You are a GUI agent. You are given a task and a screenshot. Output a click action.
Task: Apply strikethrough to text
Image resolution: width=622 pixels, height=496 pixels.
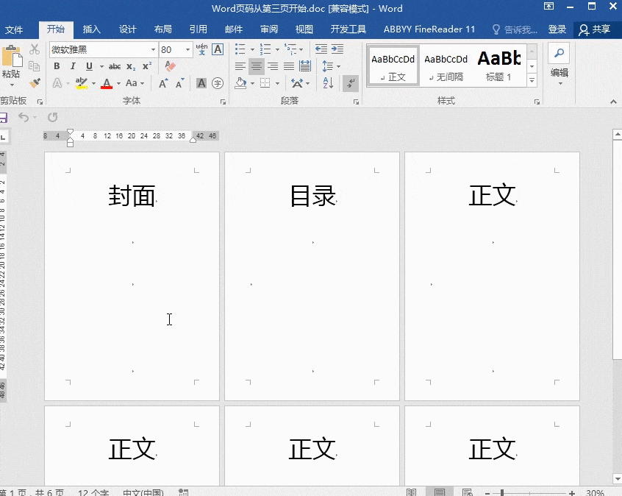coord(115,66)
